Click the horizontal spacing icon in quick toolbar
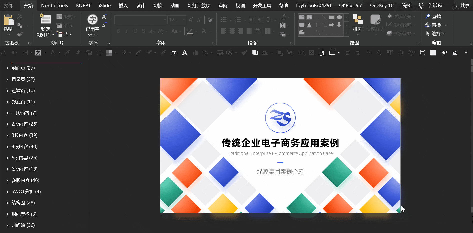 pos(174,53)
